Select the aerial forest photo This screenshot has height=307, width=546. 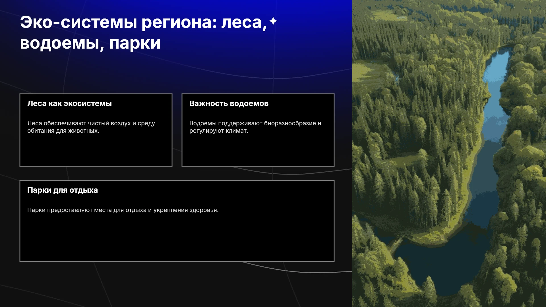(449, 153)
